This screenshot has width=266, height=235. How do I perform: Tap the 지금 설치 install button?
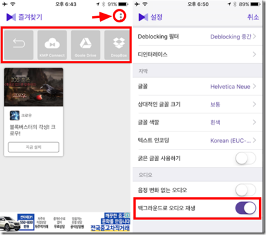pos(33,147)
